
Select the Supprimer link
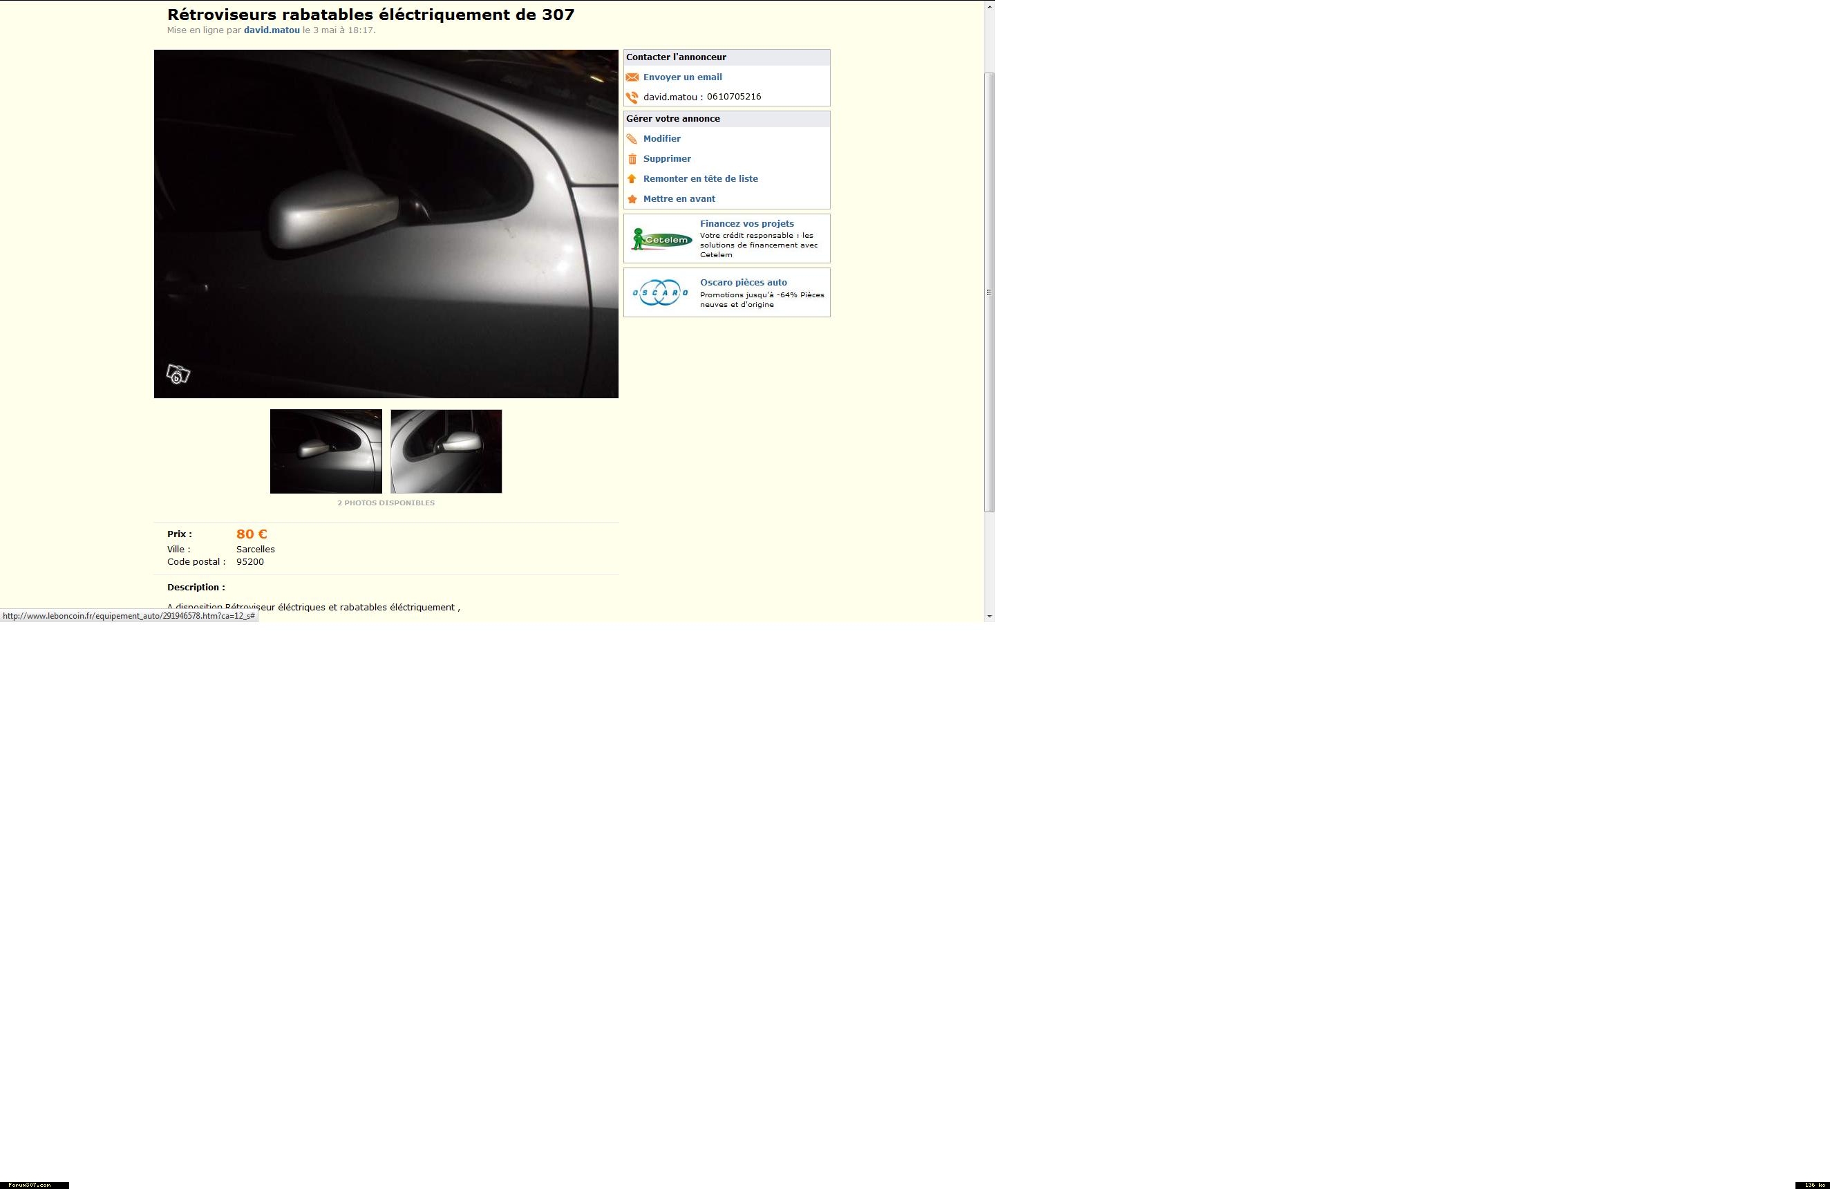[x=667, y=158]
